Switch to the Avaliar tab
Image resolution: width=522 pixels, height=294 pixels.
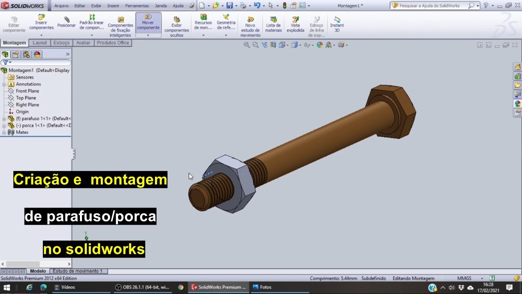pos(83,43)
